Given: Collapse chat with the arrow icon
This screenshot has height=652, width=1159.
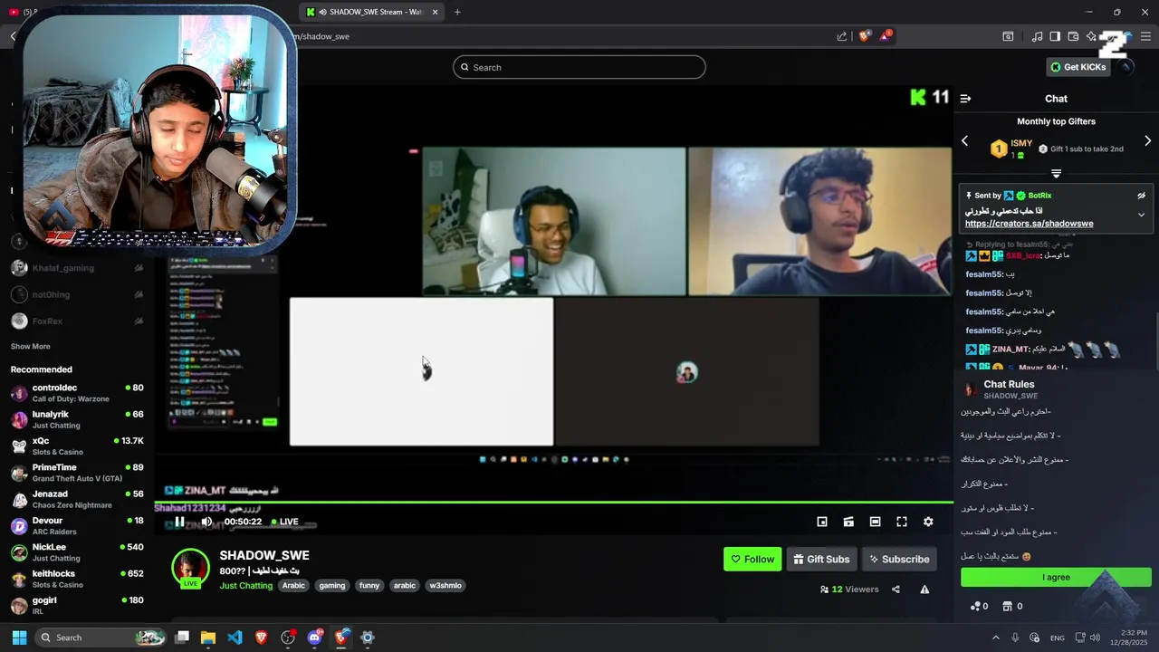Looking at the screenshot, I should click(965, 99).
